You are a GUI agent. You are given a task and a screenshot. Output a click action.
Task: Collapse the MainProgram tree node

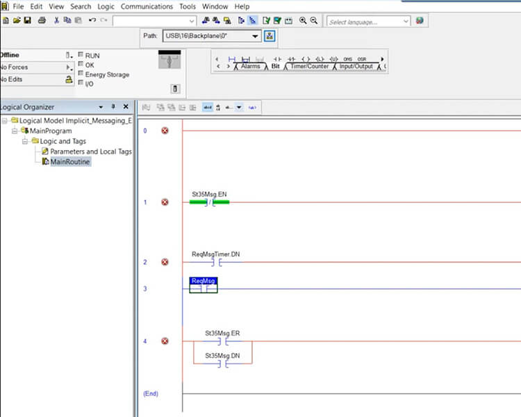[x=15, y=131]
